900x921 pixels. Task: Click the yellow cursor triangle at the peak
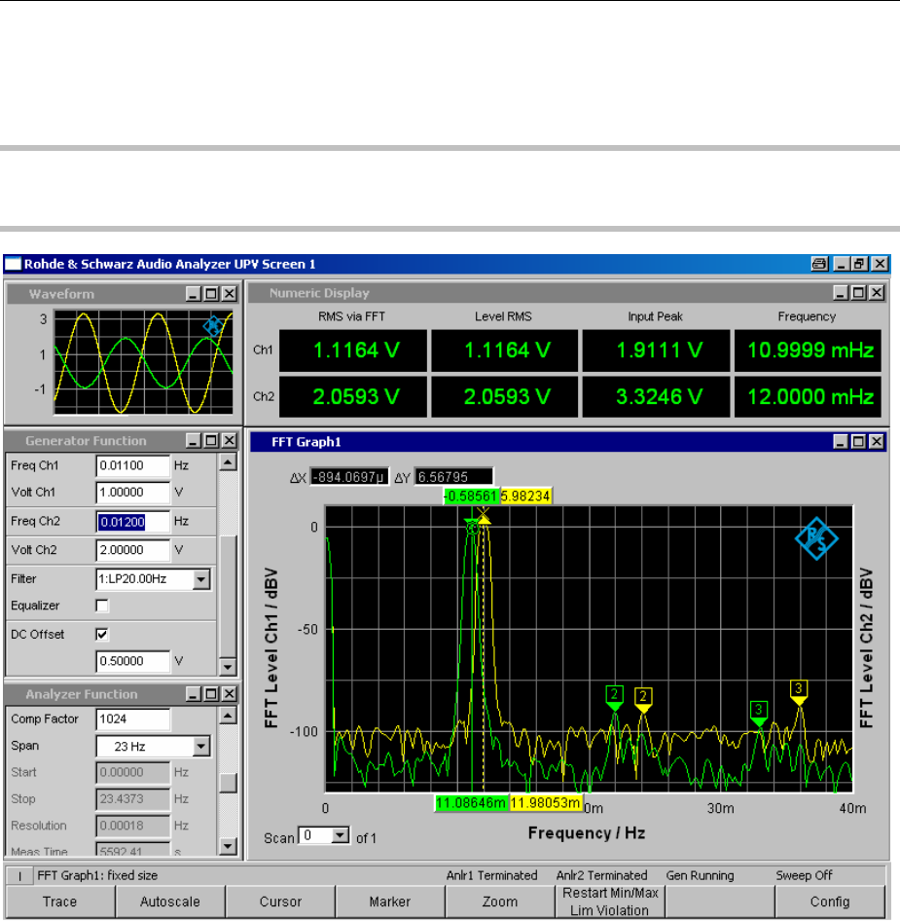484,519
